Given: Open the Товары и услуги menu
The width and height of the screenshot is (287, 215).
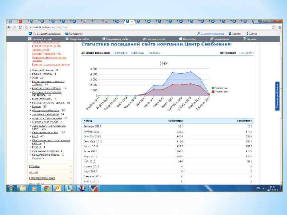Looking at the screenshot, I should tap(40, 39).
